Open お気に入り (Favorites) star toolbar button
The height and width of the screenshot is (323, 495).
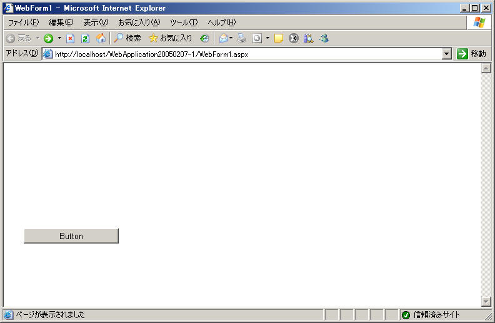pyautogui.click(x=171, y=38)
